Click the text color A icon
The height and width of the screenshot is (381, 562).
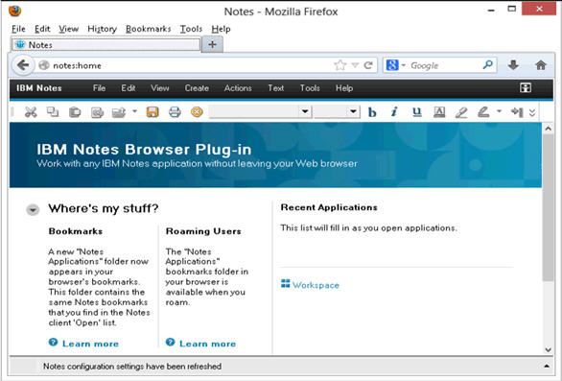[439, 112]
